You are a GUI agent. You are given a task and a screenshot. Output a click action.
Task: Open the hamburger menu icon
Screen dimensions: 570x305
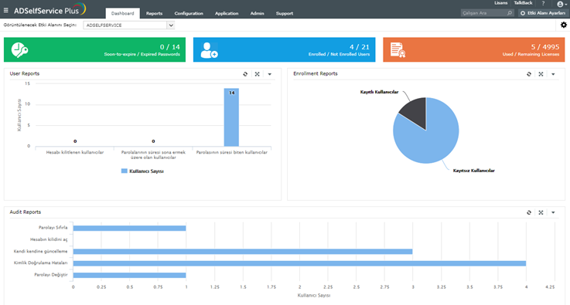coord(6,10)
